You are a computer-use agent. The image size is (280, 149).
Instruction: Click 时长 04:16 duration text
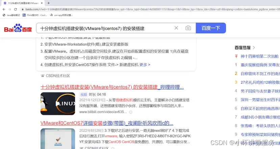click(97, 94)
